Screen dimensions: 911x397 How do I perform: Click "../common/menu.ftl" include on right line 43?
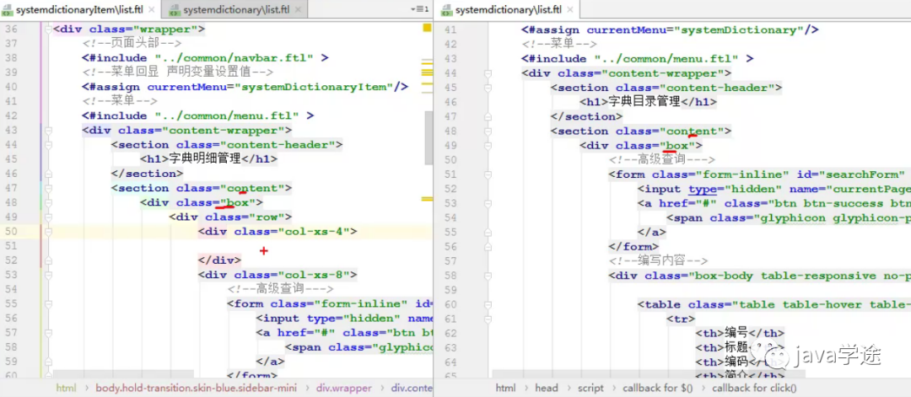pos(666,59)
